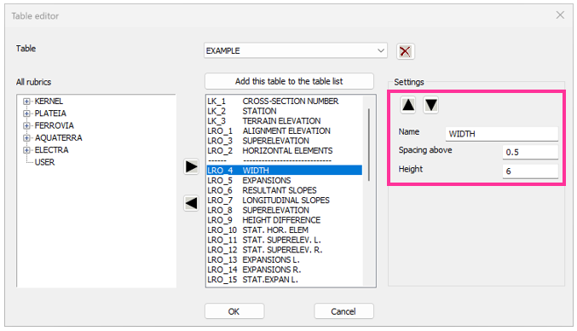Click Add this table to the table list
Image resolution: width=577 pixels, height=331 pixels.
tap(289, 81)
